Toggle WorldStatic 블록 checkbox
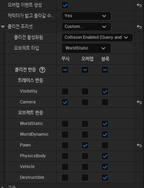 pyautogui.click(x=105, y=124)
